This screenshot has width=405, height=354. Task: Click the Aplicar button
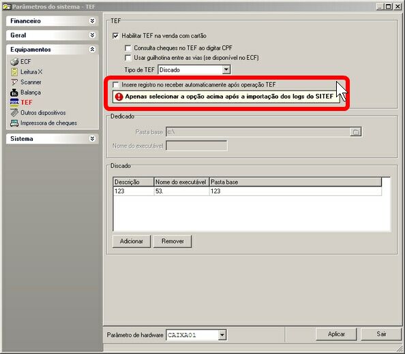point(336,334)
